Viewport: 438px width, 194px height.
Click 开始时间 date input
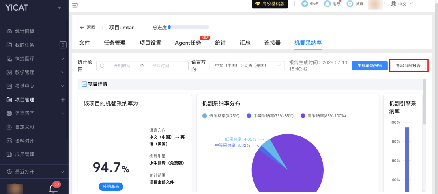point(122,66)
